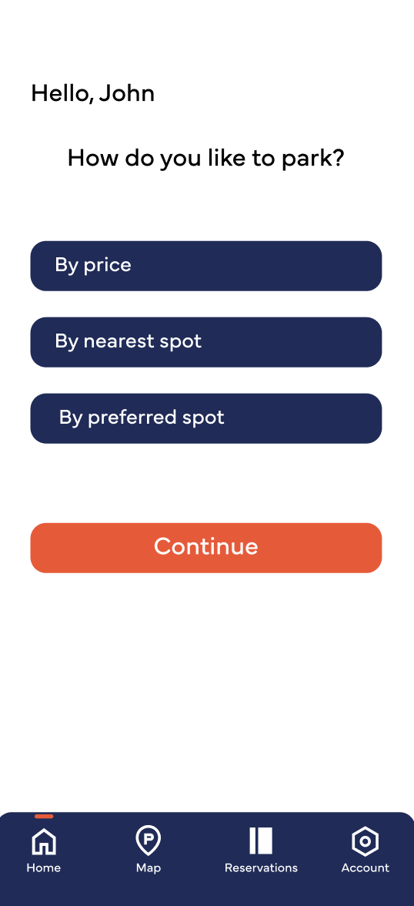Image resolution: width=414 pixels, height=906 pixels.
Task: Click the navy bar between Map and Reservations
Action: pyautogui.click(x=193, y=849)
